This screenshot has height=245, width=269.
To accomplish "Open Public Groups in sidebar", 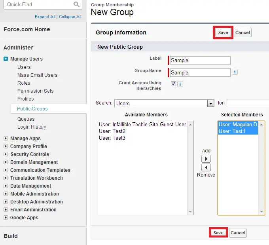I will [x=32, y=109].
